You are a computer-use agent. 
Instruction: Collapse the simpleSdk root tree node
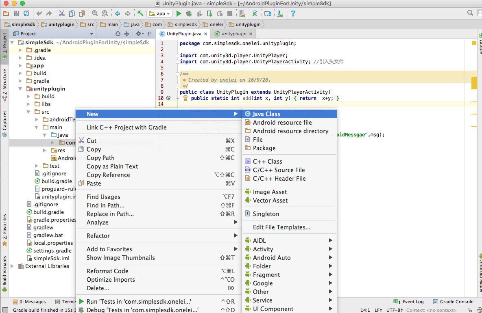coord(12,42)
